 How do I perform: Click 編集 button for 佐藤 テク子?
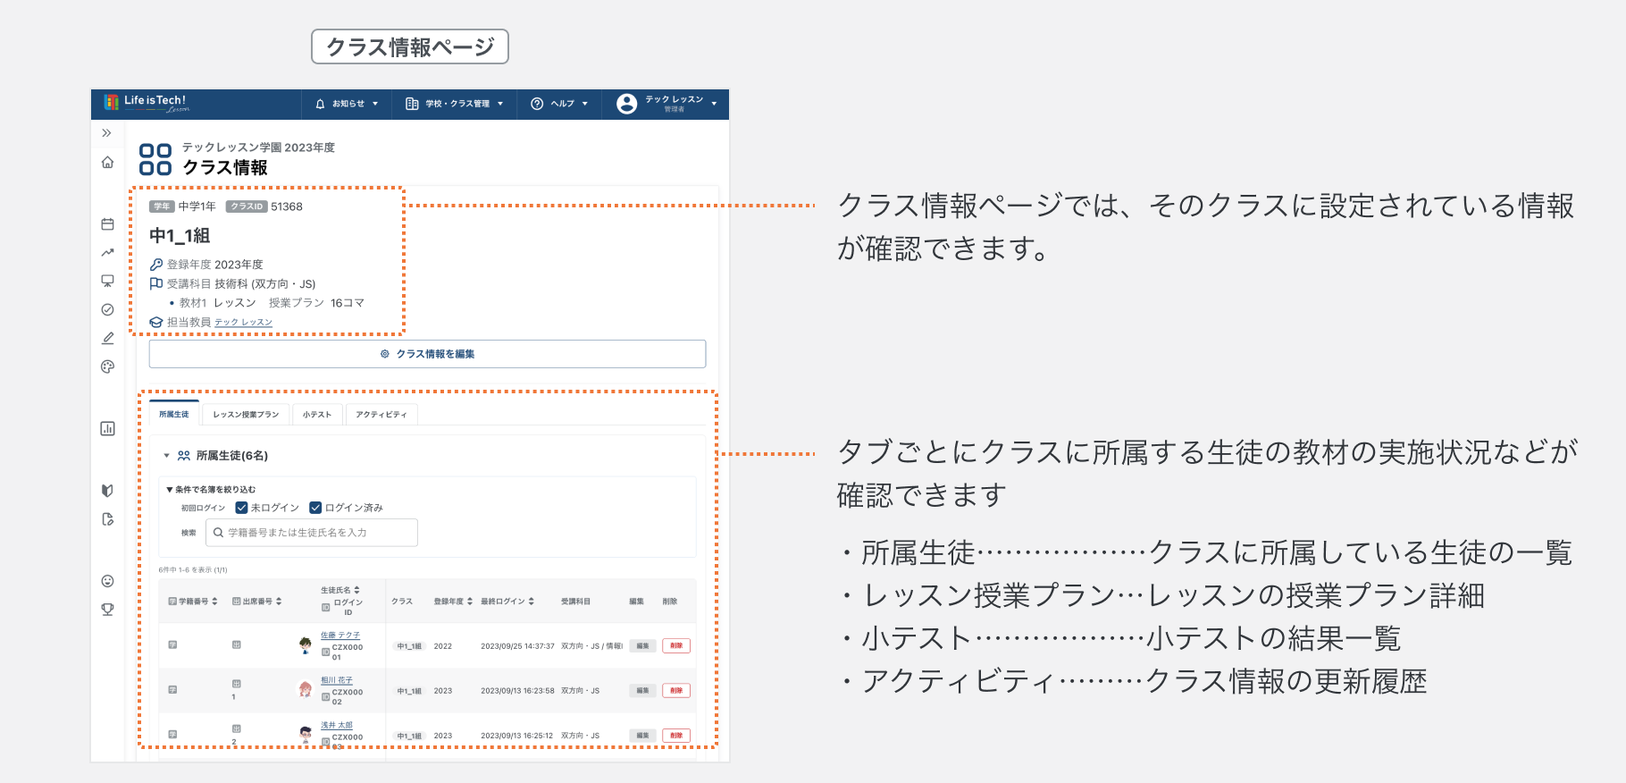click(642, 645)
